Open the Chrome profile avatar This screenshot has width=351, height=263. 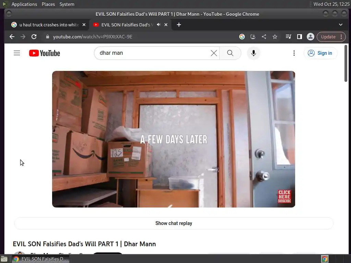point(311,37)
